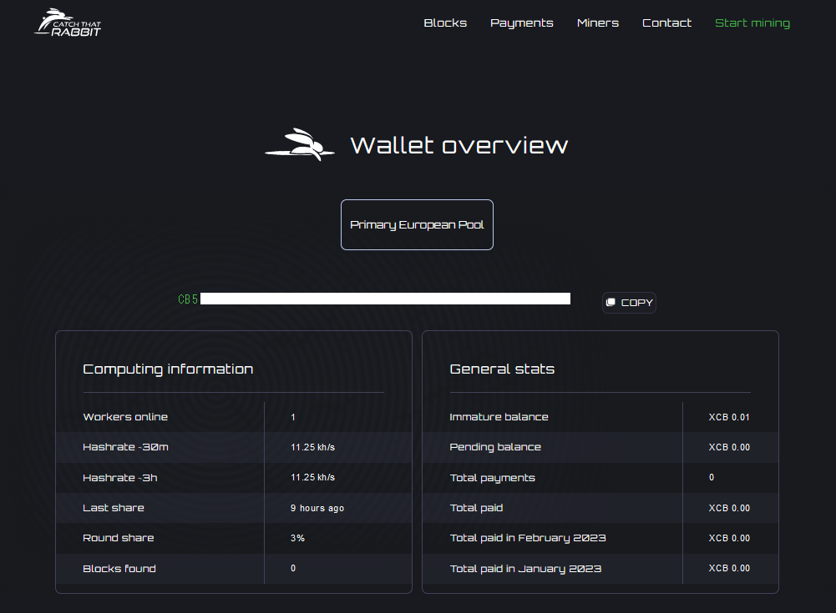Screen dimensions: 836x613
Task: Open the Blocks page
Action: pos(445,23)
